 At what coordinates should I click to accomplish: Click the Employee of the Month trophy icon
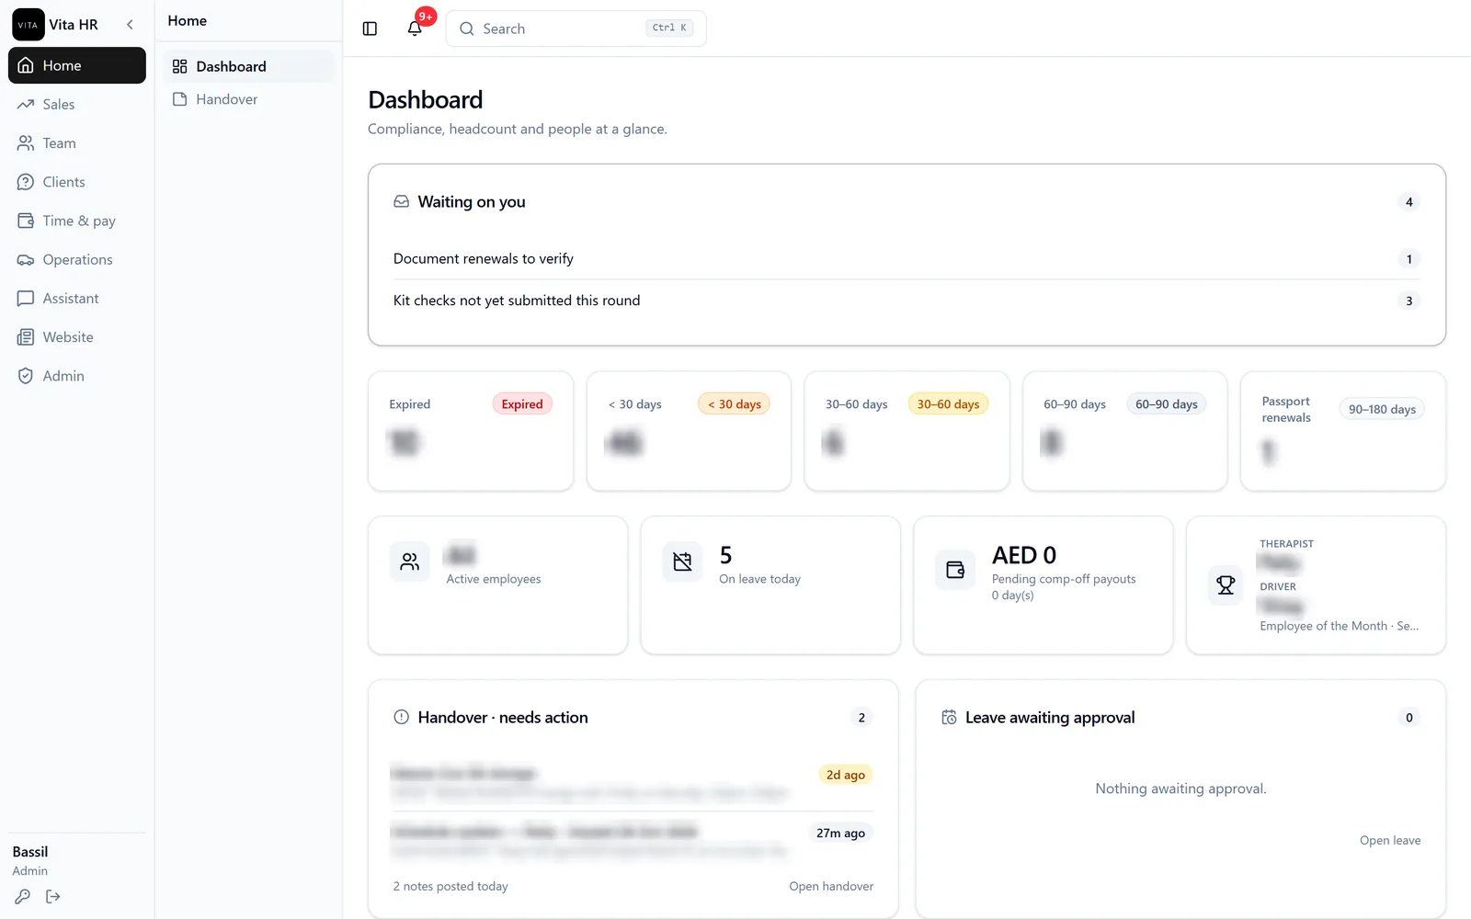(1226, 584)
